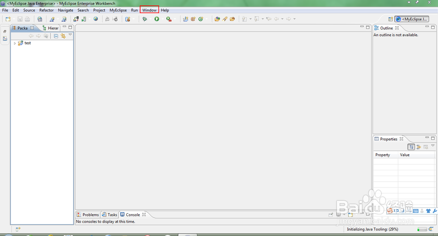Open the File menu
This screenshot has height=236, width=438.
point(5,10)
